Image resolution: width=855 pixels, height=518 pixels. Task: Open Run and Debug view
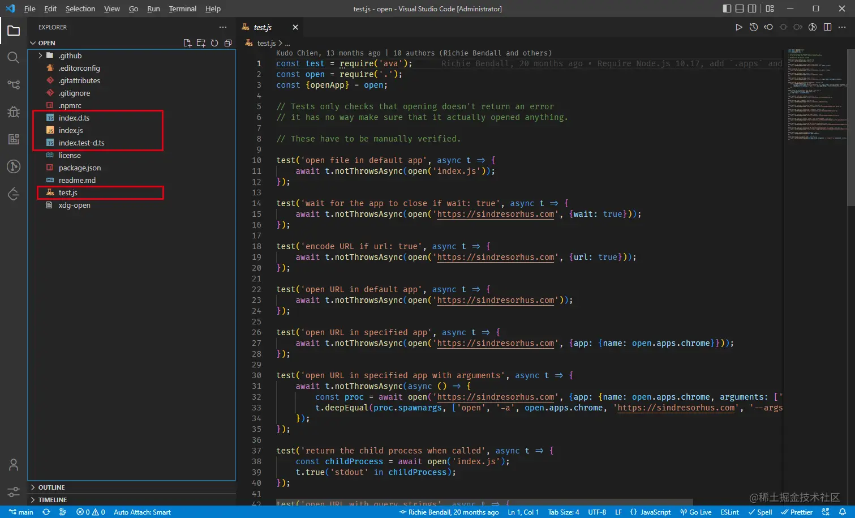pos(14,112)
